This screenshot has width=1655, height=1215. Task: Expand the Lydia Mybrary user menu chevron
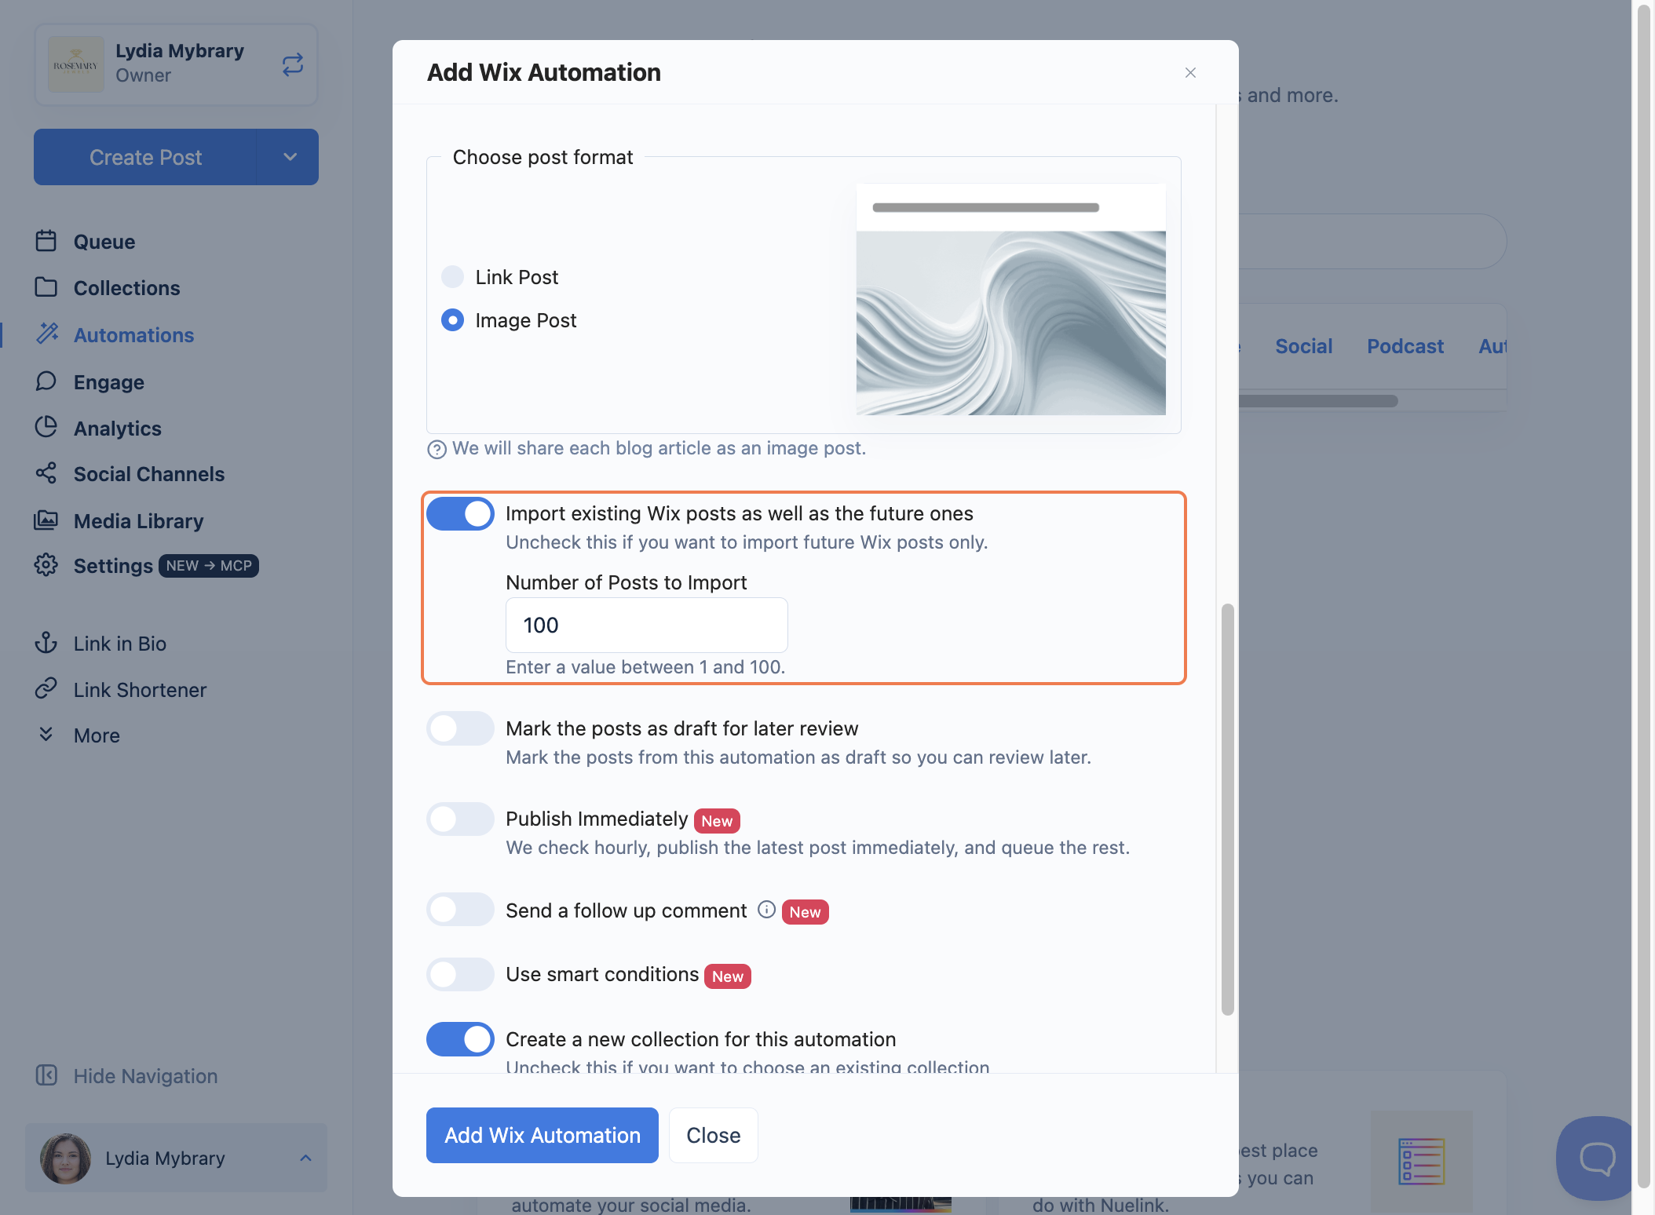pyautogui.click(x=305, y=1158)
